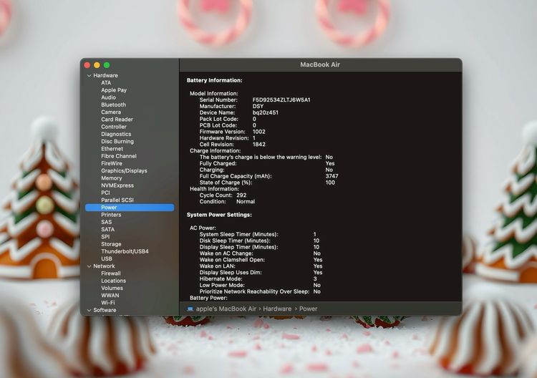Open the USB hardware entry

tap(106, 258)
